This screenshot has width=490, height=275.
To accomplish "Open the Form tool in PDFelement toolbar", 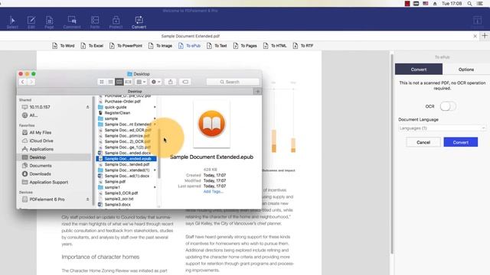I will (95, 22).
